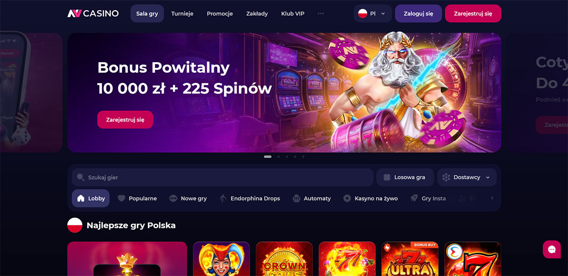Click the search magnifier icon
The height and width of the screenshot is (276, 568).
tap(80, 177)
